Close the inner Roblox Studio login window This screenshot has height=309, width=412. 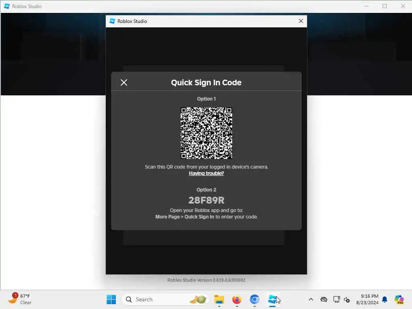pos(301,21)
